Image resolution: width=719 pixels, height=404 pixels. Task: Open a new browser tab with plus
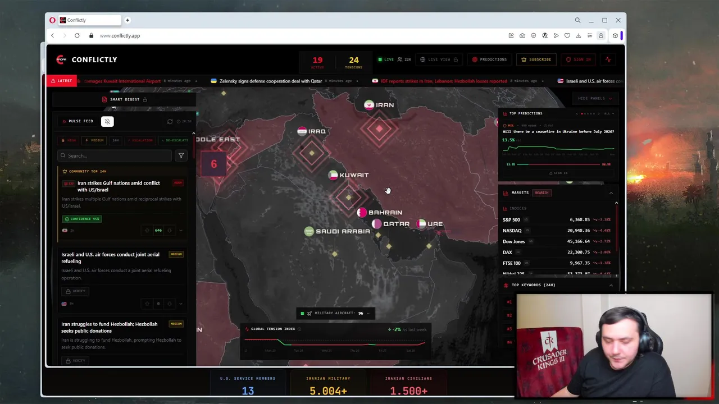128,20
